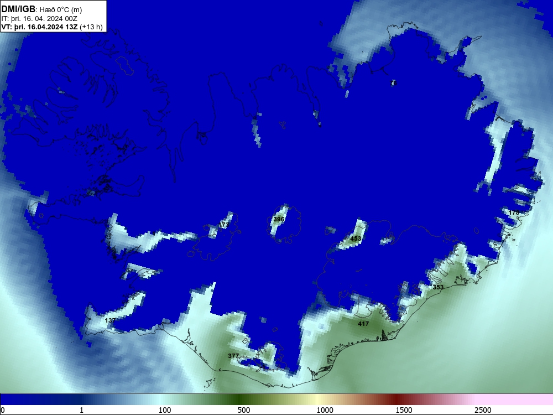The image size is (553, 415).
Task: Click the VT valid time line
Action: 52,27
